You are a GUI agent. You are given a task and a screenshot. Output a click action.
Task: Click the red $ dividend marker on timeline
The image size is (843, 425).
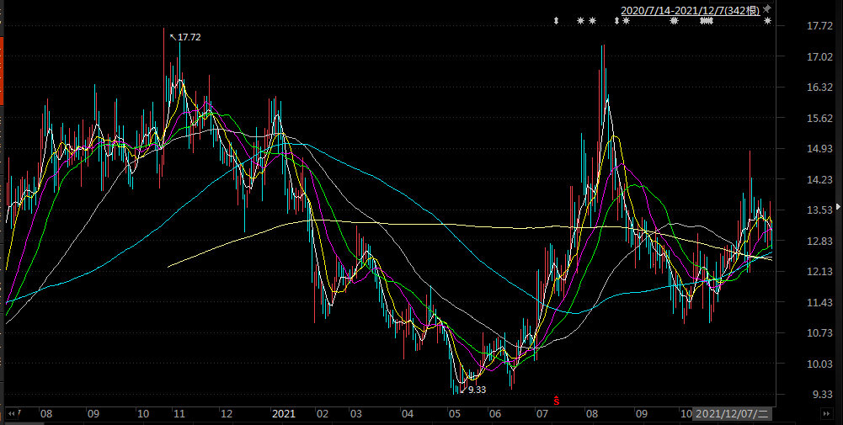(x=556, y=398)
